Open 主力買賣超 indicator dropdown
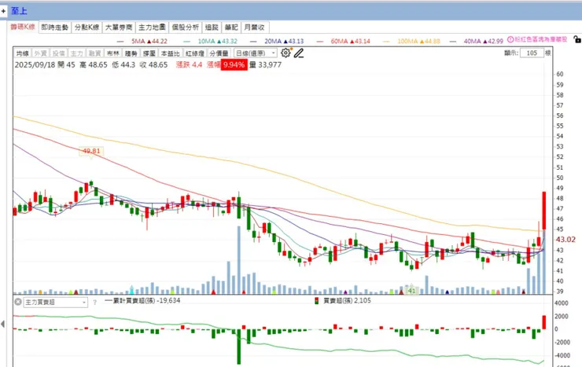 click(x=56, y=303)
